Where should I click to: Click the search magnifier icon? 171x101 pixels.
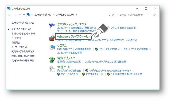pos(154,15)
